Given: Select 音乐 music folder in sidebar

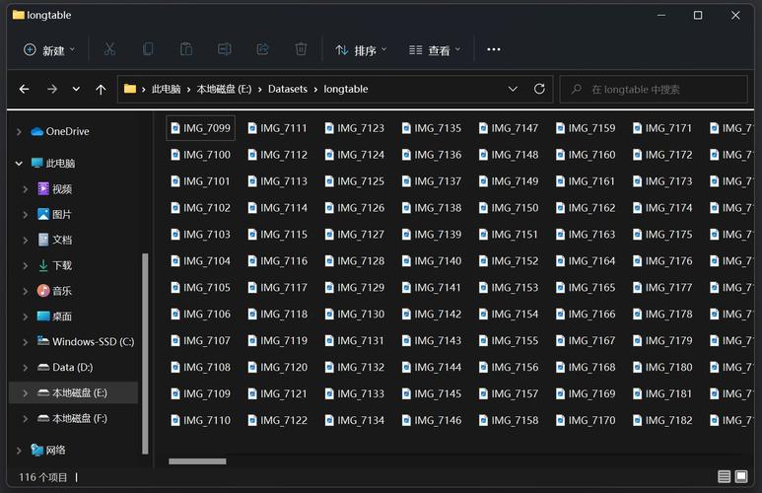Looking at the screenshot, I should 55,291.
